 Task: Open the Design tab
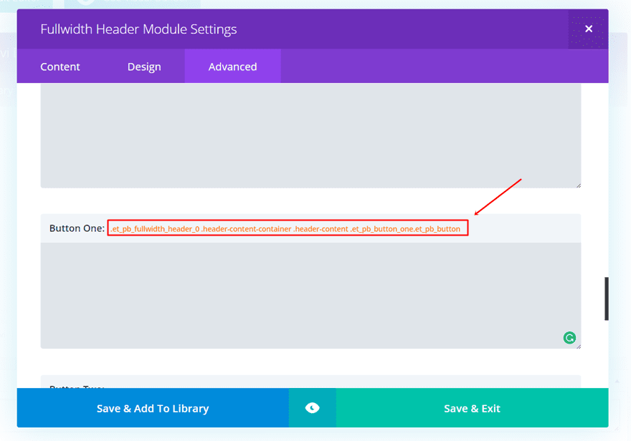(144, 67)
